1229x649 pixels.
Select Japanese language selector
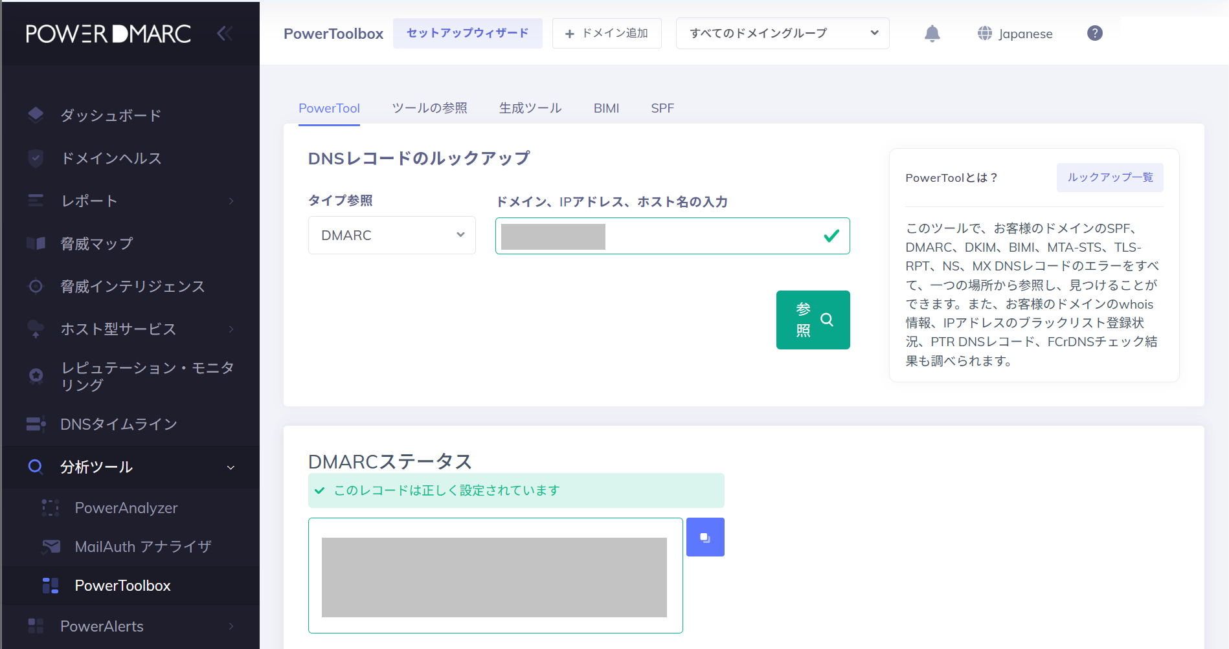point(1015,34)
